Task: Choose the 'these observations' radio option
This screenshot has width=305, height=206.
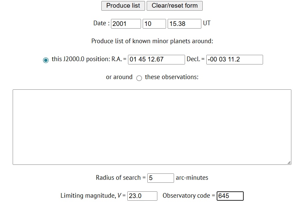Action: click(x=139, y=78)
